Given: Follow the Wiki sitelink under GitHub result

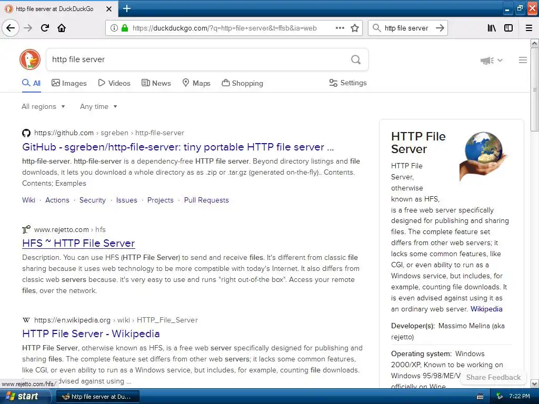Looking at the screenshot, I should pyautogui.click(x=28, y=200).
